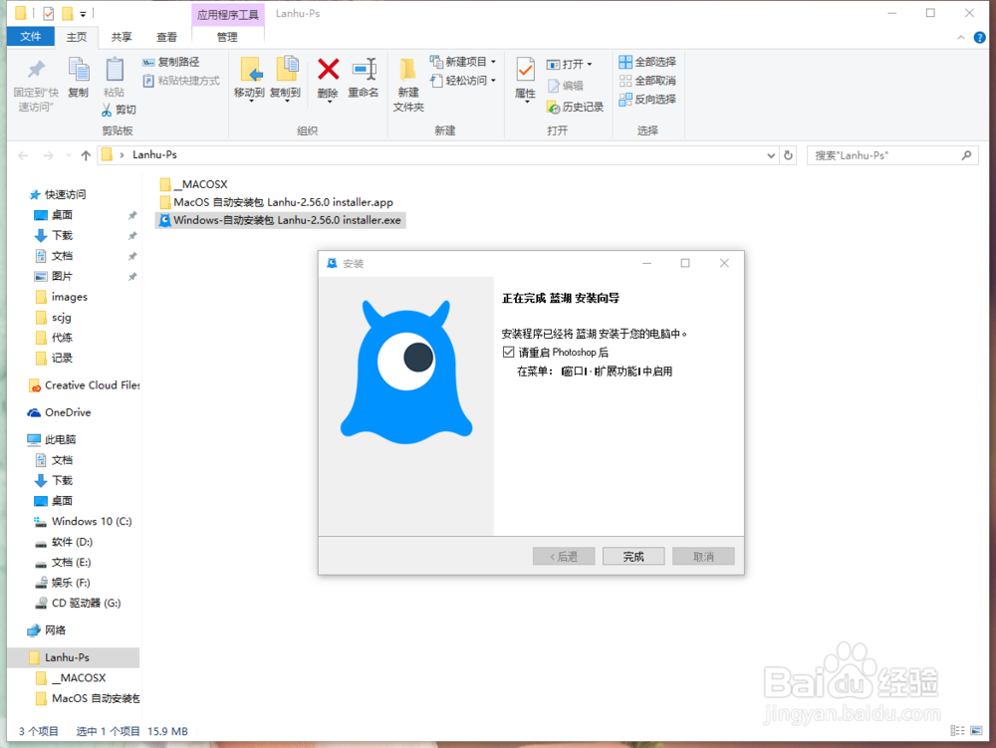
Task: Select the Lanhu-Ps folder in sidebar
Action: click(73, 657)
